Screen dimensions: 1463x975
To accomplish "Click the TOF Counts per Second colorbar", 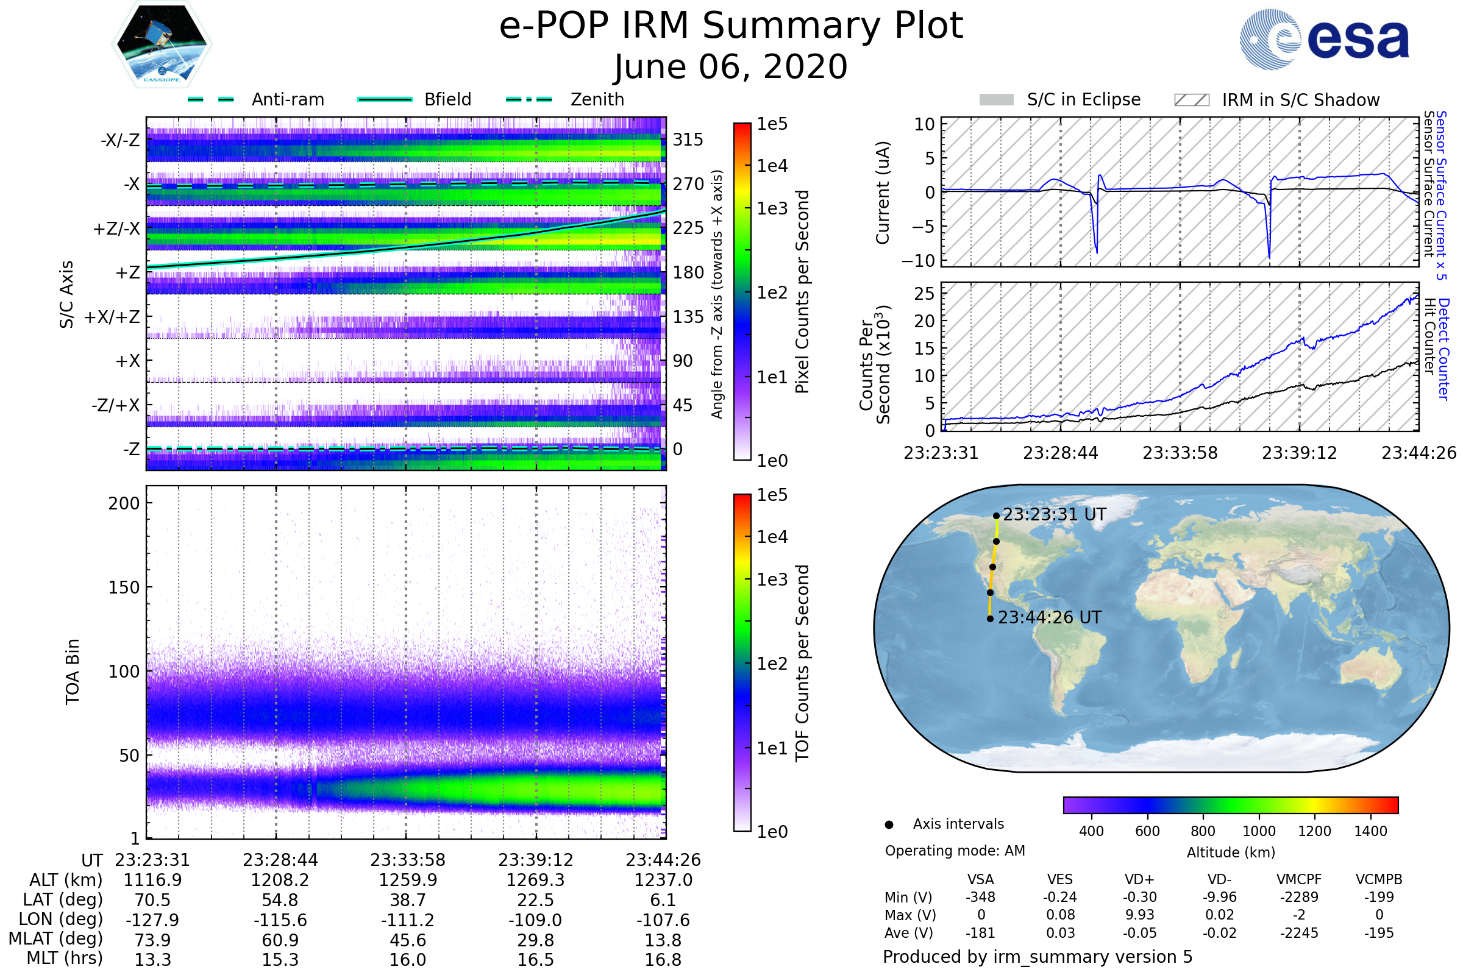I will pos(742,662).
